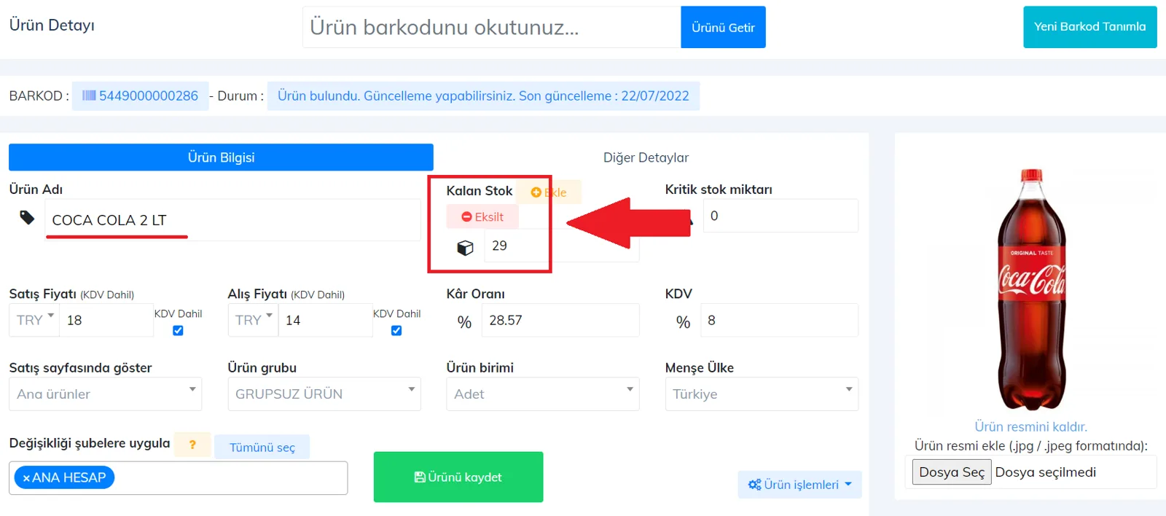This screenshot has width=1166, height=516.
Task: Remove the ANA HESAP branch tag
Action: (x=26, y=478)
